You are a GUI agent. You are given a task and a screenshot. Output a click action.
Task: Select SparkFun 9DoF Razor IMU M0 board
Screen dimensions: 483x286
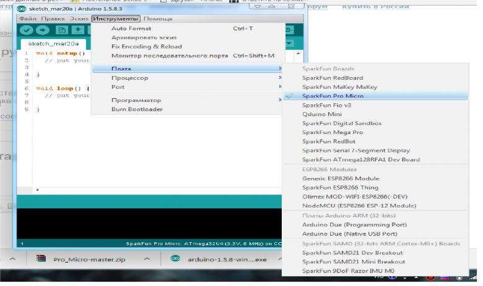pos(375,271)
